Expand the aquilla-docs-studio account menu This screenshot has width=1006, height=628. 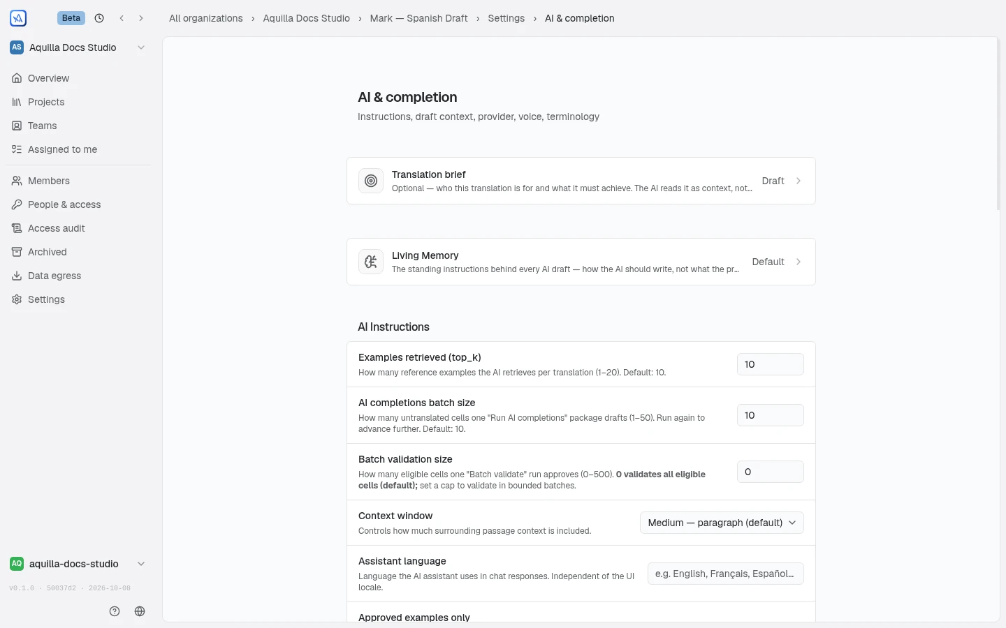(x=78, y=564)
